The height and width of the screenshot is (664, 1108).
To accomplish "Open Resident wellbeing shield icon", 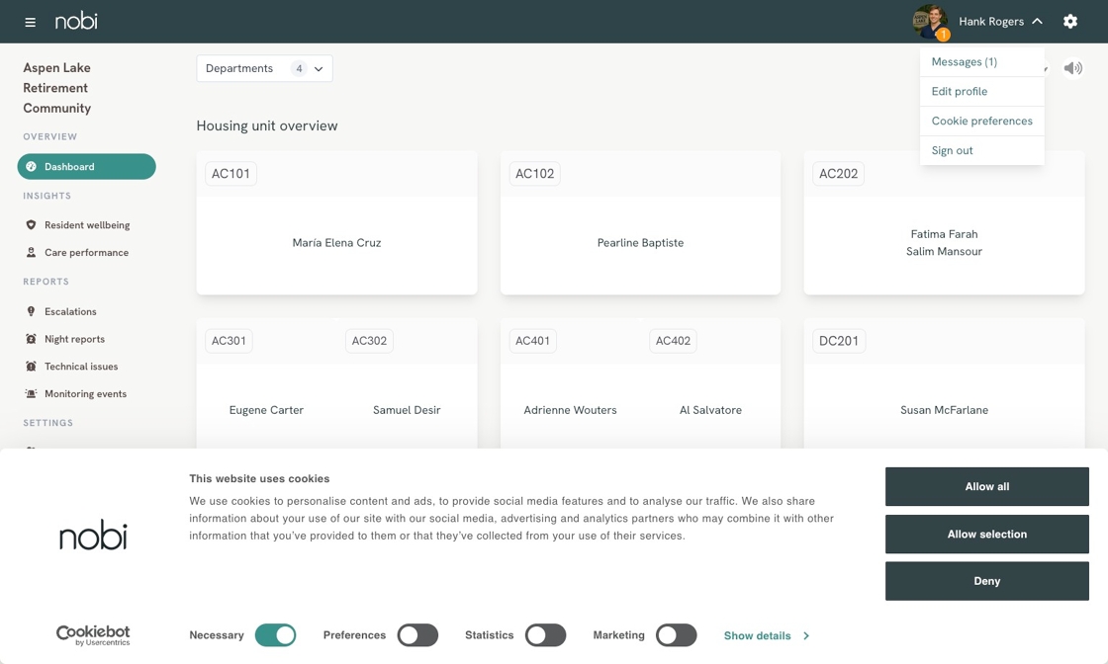I will click(x=31, y=225).
